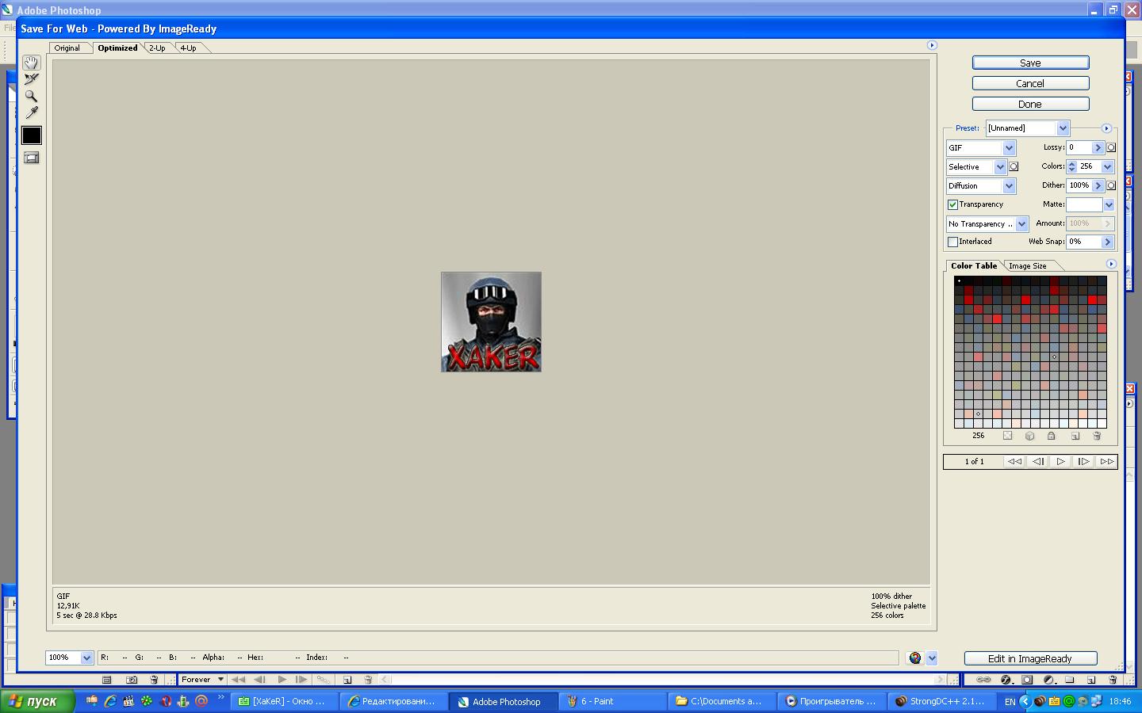
Task: Select the Hand tool
Action: (31, 63)
